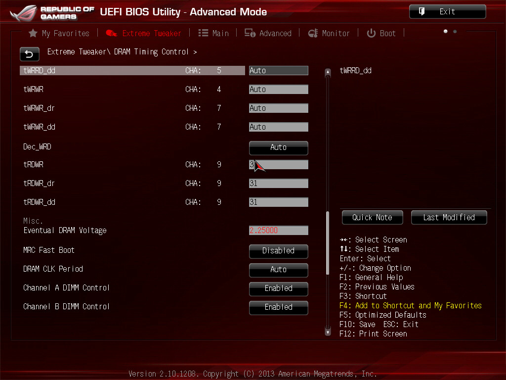The width and height of the screenshot is (506, 380).
Task: Go to the Monitor tab
Action: tap(329, 33)
